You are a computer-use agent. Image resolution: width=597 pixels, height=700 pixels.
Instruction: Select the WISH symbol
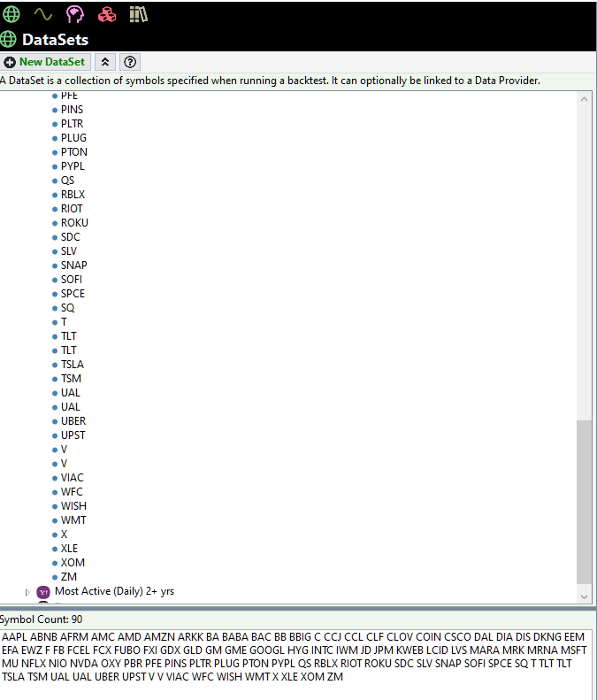click(73, 506)
